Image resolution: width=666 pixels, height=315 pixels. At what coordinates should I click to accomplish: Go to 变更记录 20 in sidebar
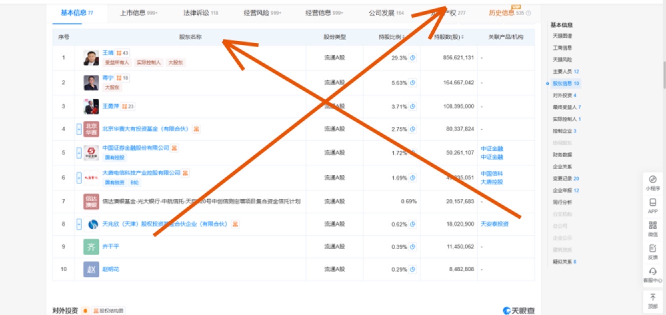tap(566, 179)
